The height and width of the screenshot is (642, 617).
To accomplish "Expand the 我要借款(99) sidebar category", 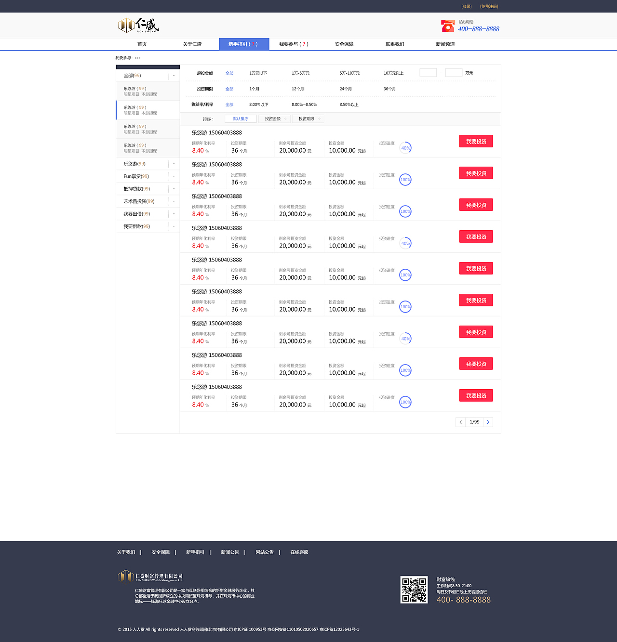I will pos(174,226).
